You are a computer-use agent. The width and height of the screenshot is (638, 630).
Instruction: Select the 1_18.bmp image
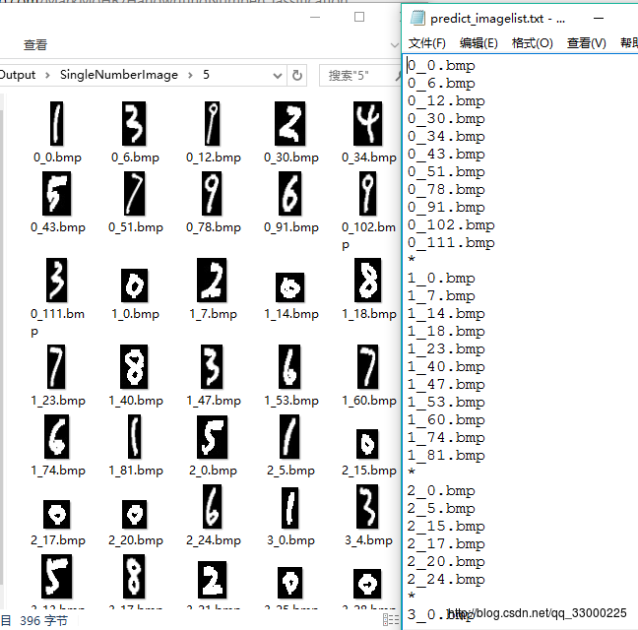[368, 281]
